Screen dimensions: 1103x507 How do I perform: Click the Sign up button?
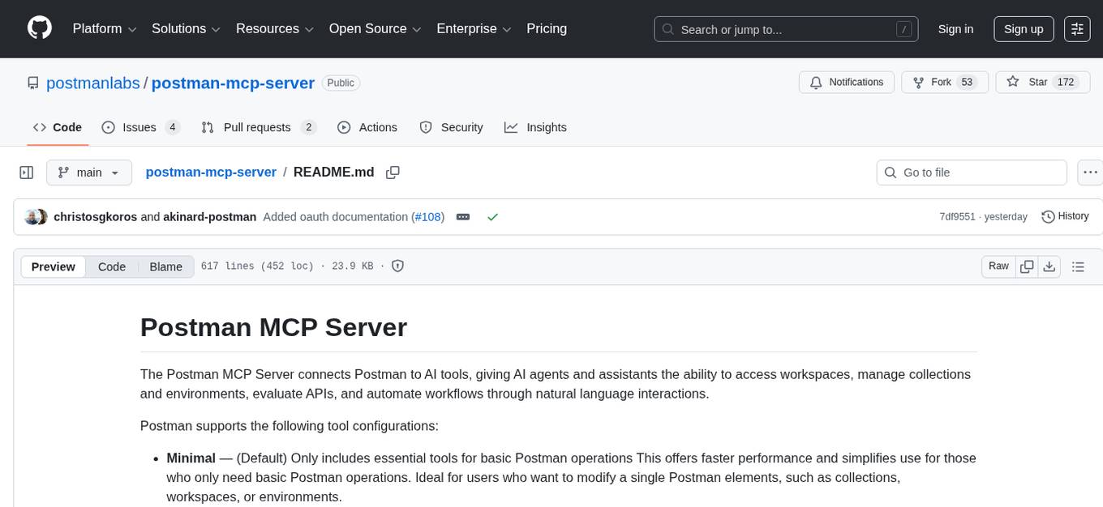tap(1023, 28)
